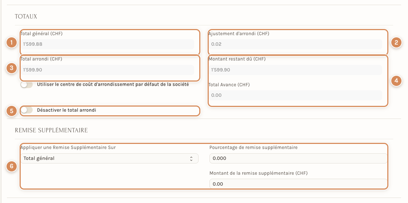Viewport: 408px width, 203px height.
Task: Click the Total Avance (CHF) field
Action: tap(295, 95)
